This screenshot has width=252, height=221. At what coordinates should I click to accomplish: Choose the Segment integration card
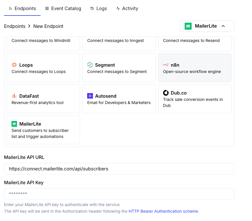pos(119,68)
